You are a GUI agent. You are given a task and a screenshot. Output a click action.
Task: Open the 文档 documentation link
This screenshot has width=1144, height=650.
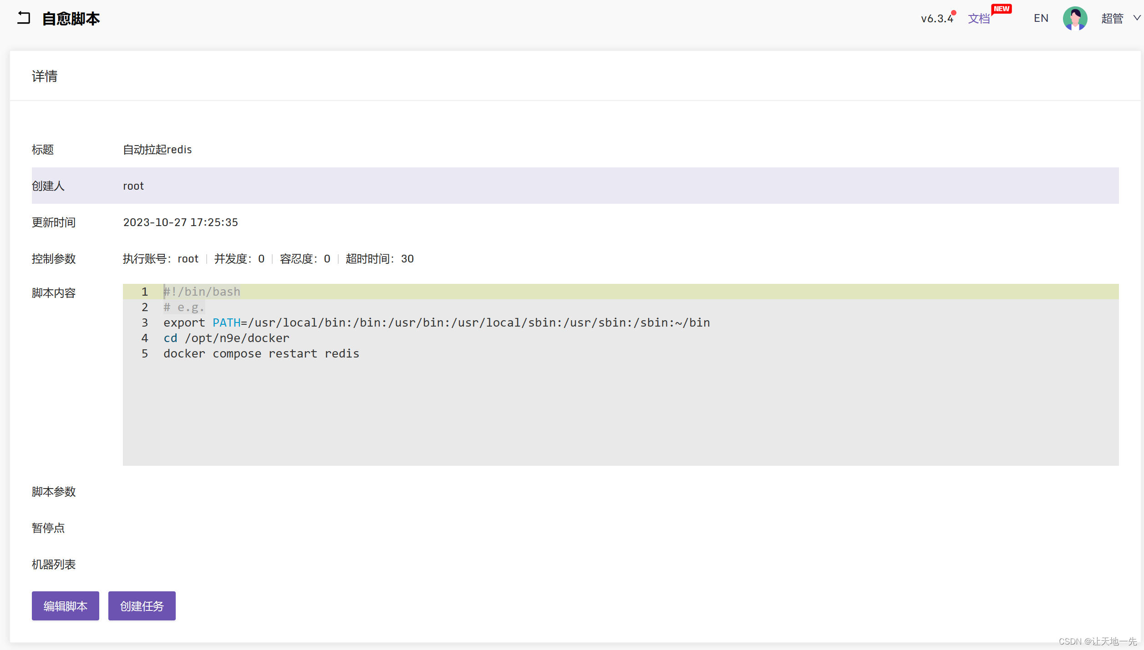click(978, 19)
